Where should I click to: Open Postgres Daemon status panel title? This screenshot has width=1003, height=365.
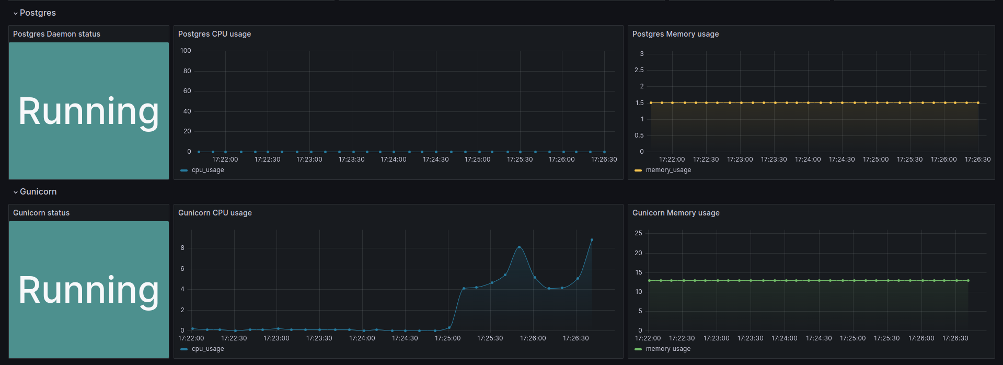56,34
